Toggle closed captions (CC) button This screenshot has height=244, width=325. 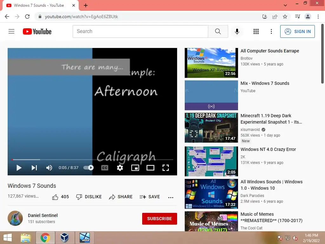click(x=105, y=168)
